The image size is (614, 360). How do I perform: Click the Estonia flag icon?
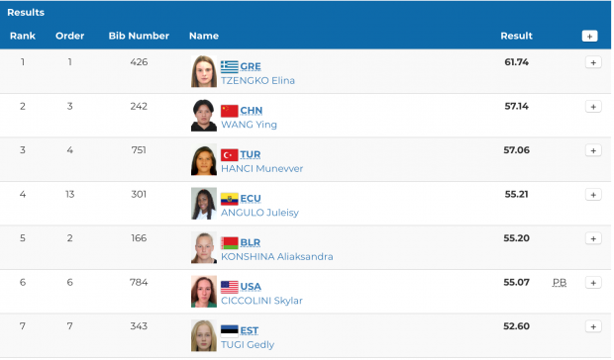[229, 331]
